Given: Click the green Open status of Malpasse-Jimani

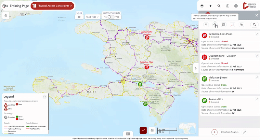Looking at the screenshot, I should point(224,85).
